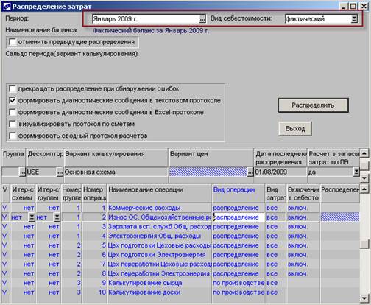This screenshot has height=305, width=371.
Task: Check формировать сводный протокол расчетов
Action: (x=13, y=136)
